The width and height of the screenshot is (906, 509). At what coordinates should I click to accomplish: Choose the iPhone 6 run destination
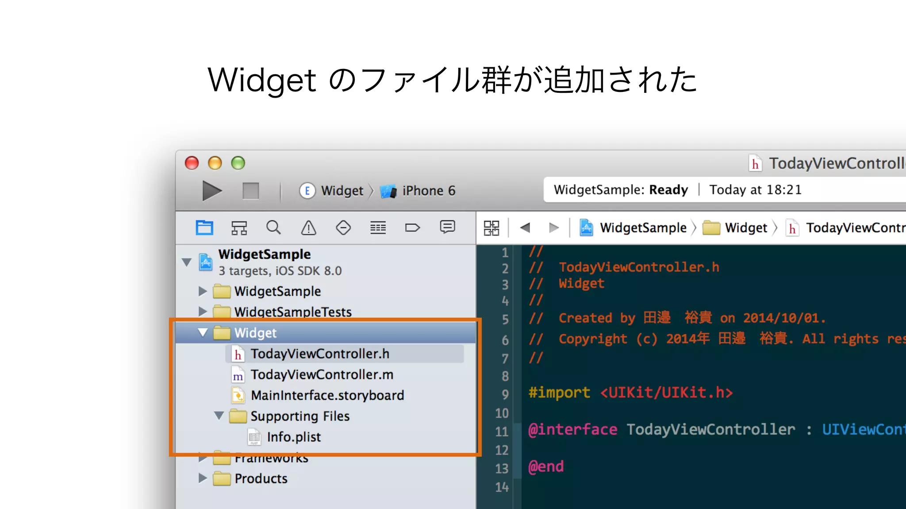418,191
